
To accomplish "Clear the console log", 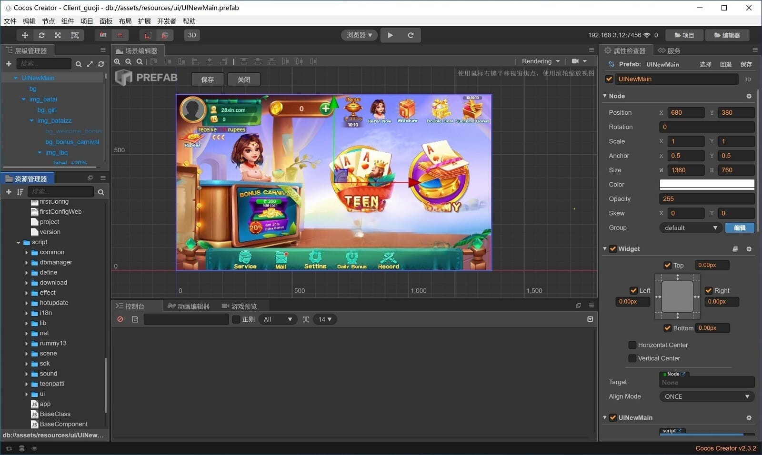I will (x=120, y=319).
